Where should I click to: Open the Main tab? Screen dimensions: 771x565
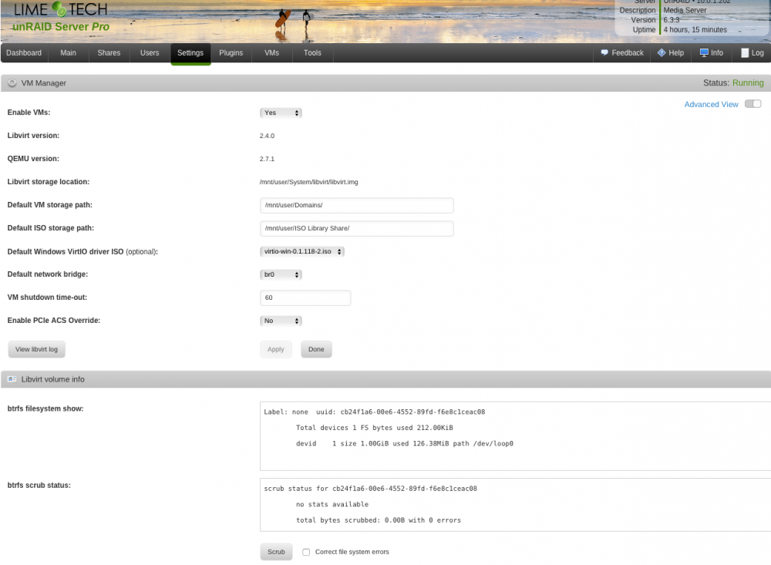coord(69,52)
